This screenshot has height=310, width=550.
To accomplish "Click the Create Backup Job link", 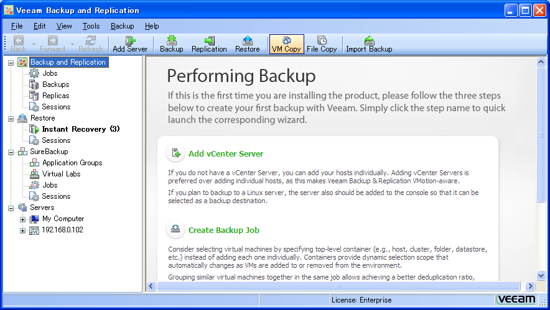I will [224, 230].
